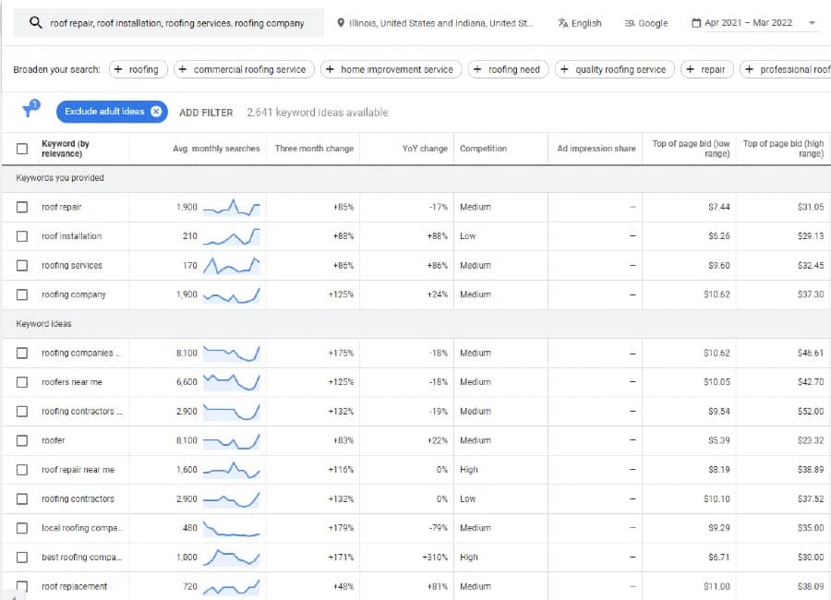Click the calendar icon by date range

(696, 23)
